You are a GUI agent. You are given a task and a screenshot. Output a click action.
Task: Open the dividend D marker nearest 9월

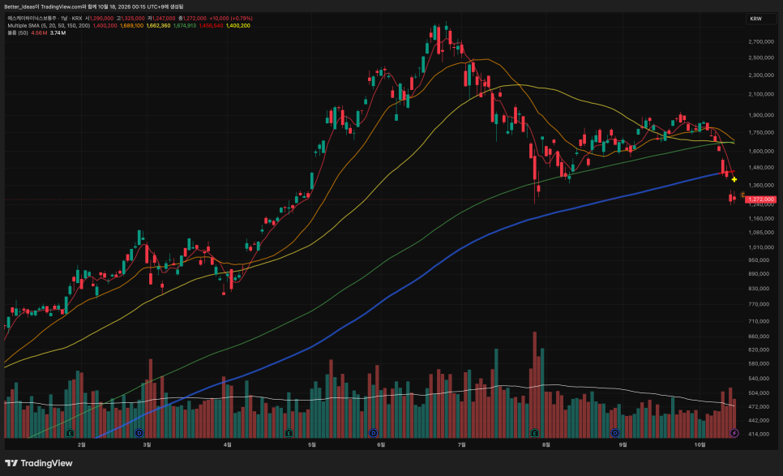pos(615,433)
